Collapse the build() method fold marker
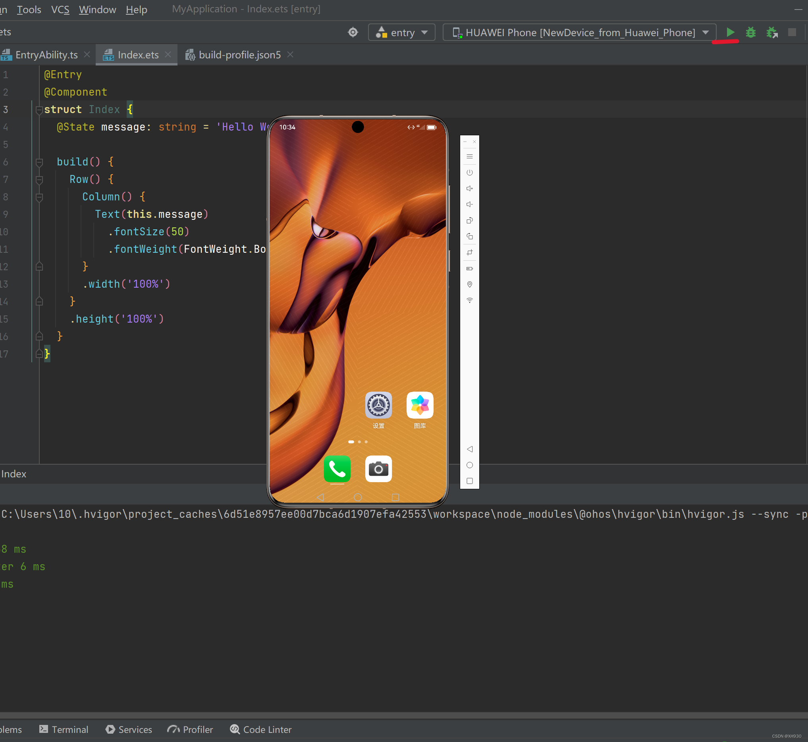This screenshot has height=742, width=808. click(x=39, y=162)
